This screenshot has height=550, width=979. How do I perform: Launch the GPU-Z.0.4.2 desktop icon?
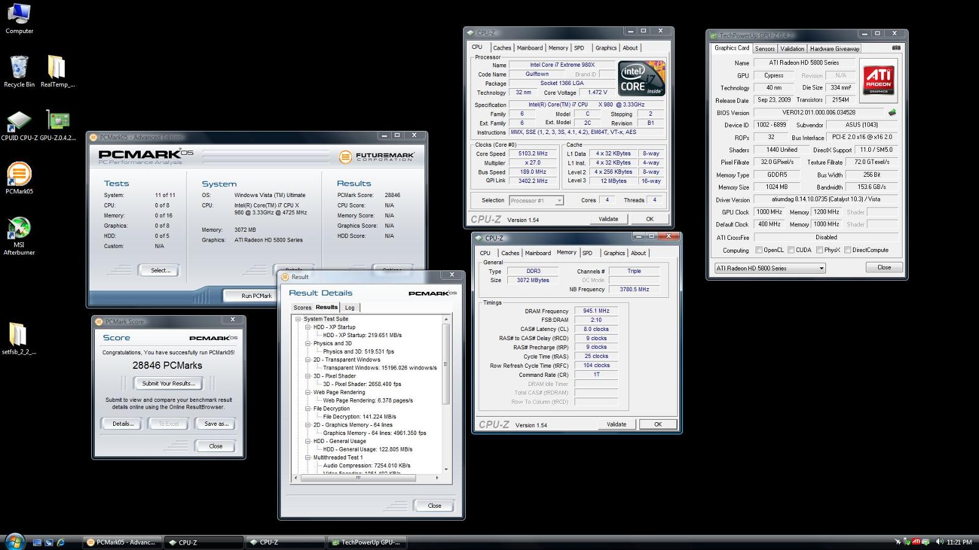58,125
